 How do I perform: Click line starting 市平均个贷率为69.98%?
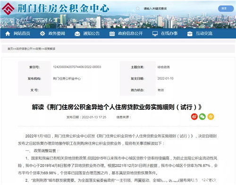click(x=88, y=173)
